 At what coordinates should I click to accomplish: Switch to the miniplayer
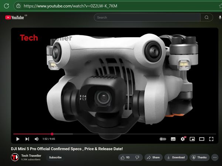click(192, 139)
